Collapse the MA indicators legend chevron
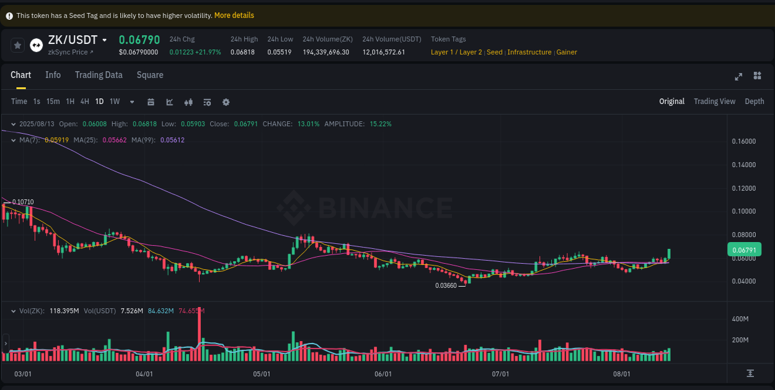The width and height of the screenshot is (775, 390). pos(12,140)
